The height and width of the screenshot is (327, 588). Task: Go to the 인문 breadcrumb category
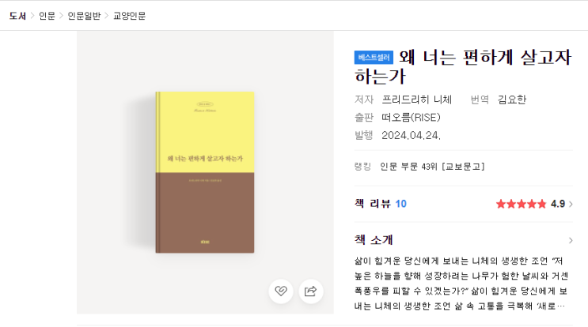click(47, 16)
